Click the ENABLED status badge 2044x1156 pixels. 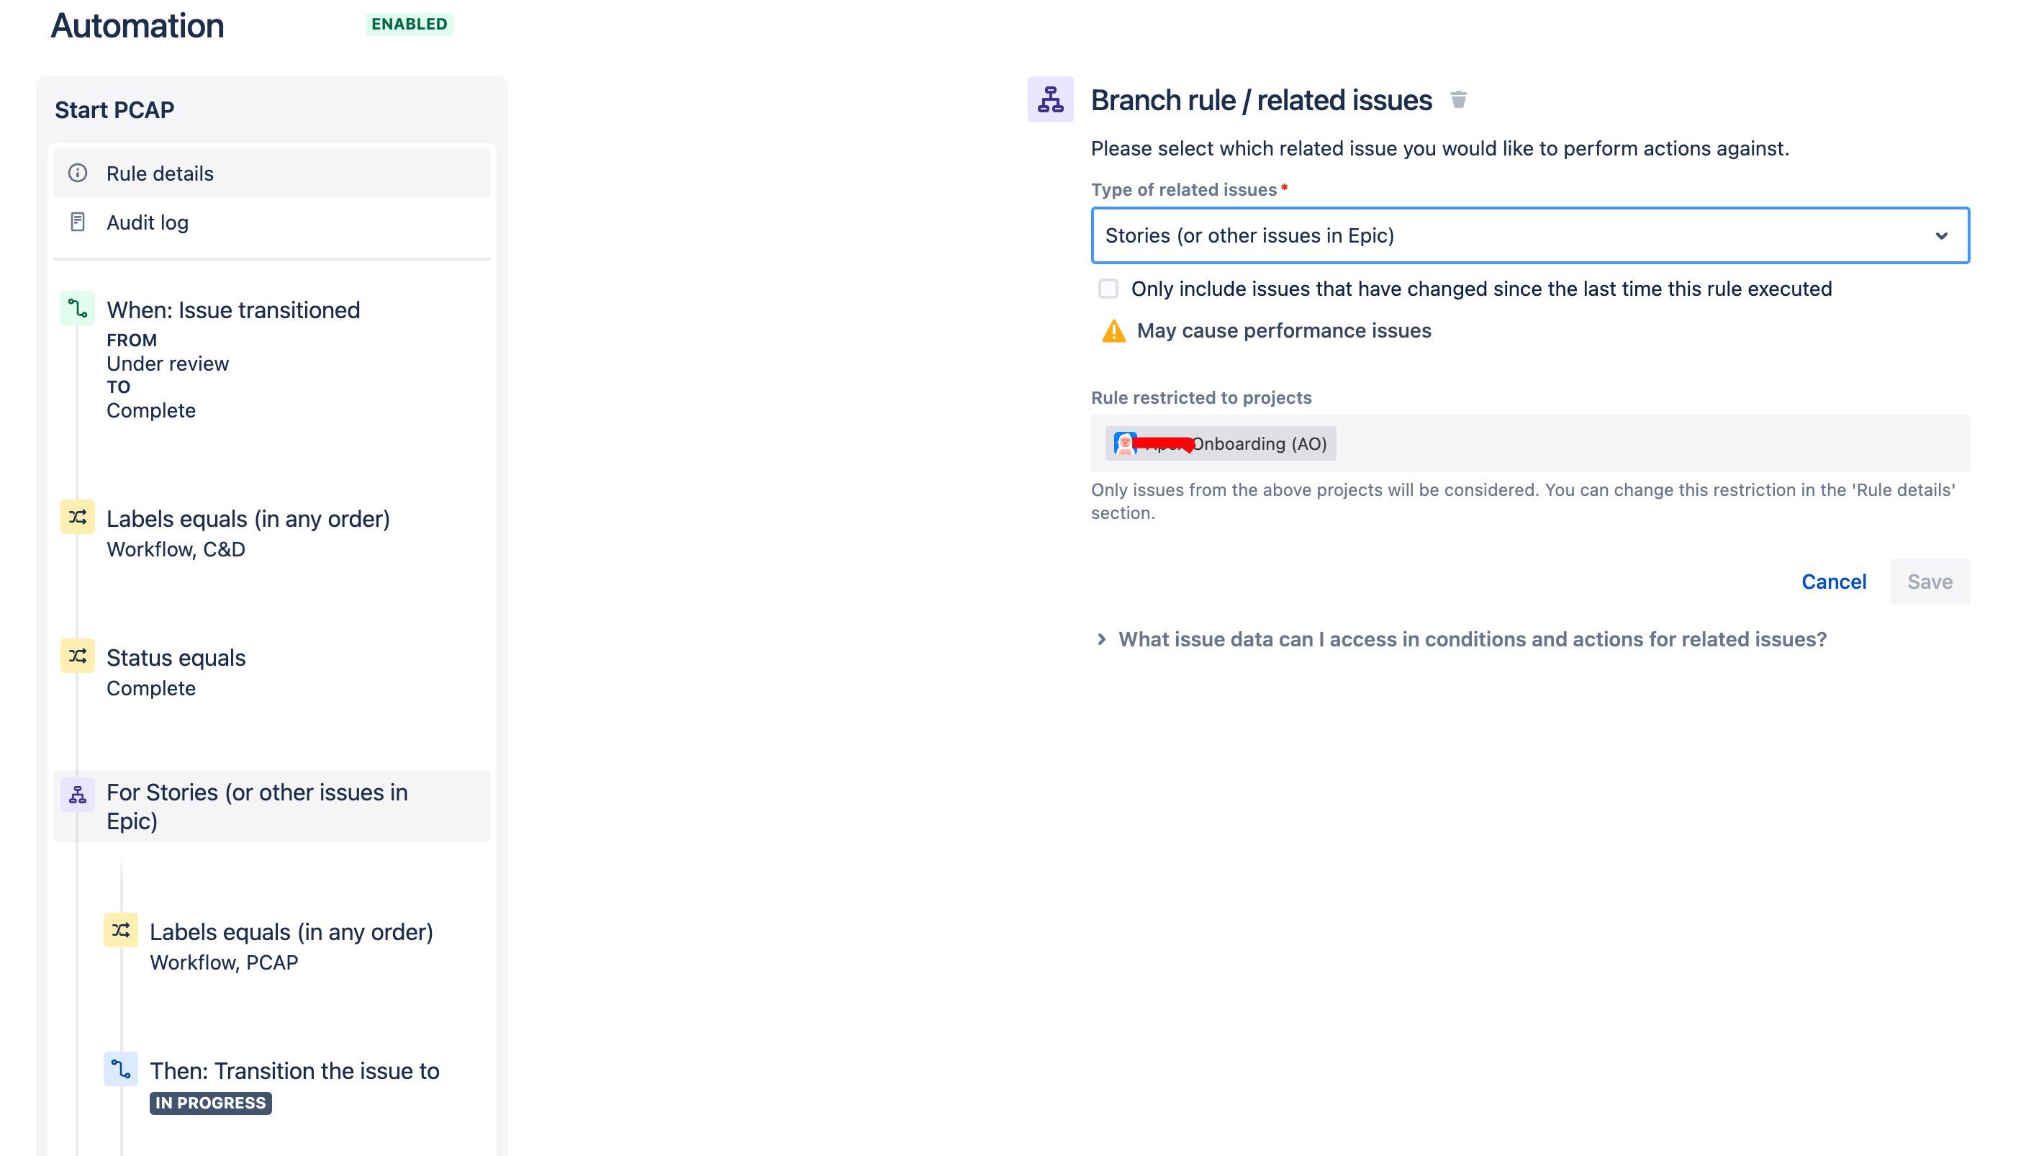pos(409,24)
